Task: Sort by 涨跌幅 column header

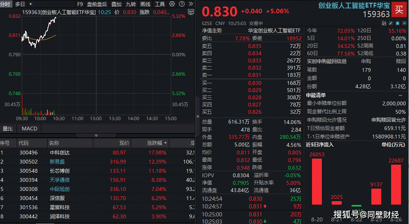Action: coord(154,143)
